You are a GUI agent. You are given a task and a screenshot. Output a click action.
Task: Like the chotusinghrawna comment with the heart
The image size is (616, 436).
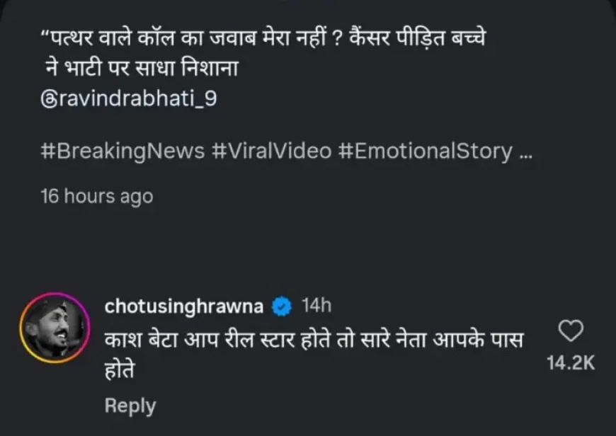[x=571, y=331]
